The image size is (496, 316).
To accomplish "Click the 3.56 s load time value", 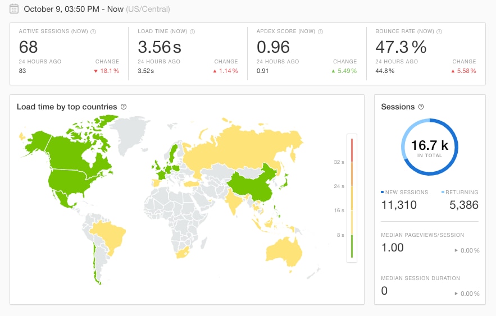I will tap(160, 47).
